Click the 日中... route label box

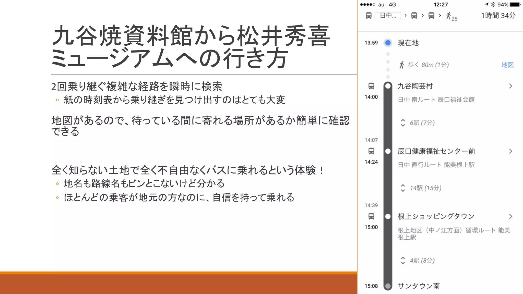click(x=388, y=16)
